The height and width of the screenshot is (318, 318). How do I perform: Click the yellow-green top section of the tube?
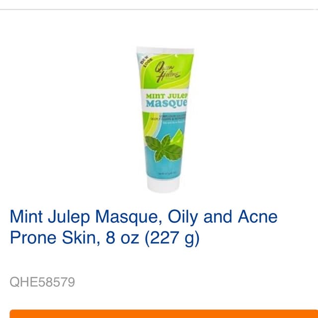coord(166,70)
